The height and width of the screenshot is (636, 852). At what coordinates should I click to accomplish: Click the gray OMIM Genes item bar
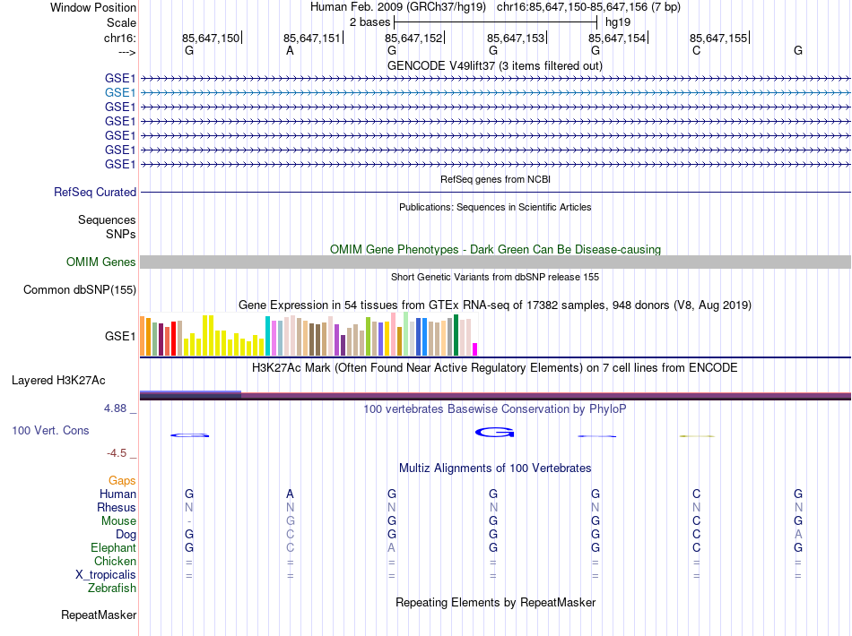click(495, 262)
